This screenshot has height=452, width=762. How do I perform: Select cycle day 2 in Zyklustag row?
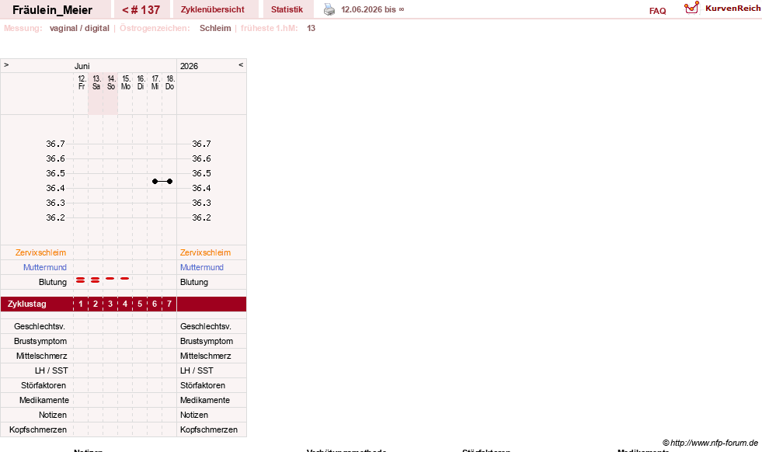(96, 304)
